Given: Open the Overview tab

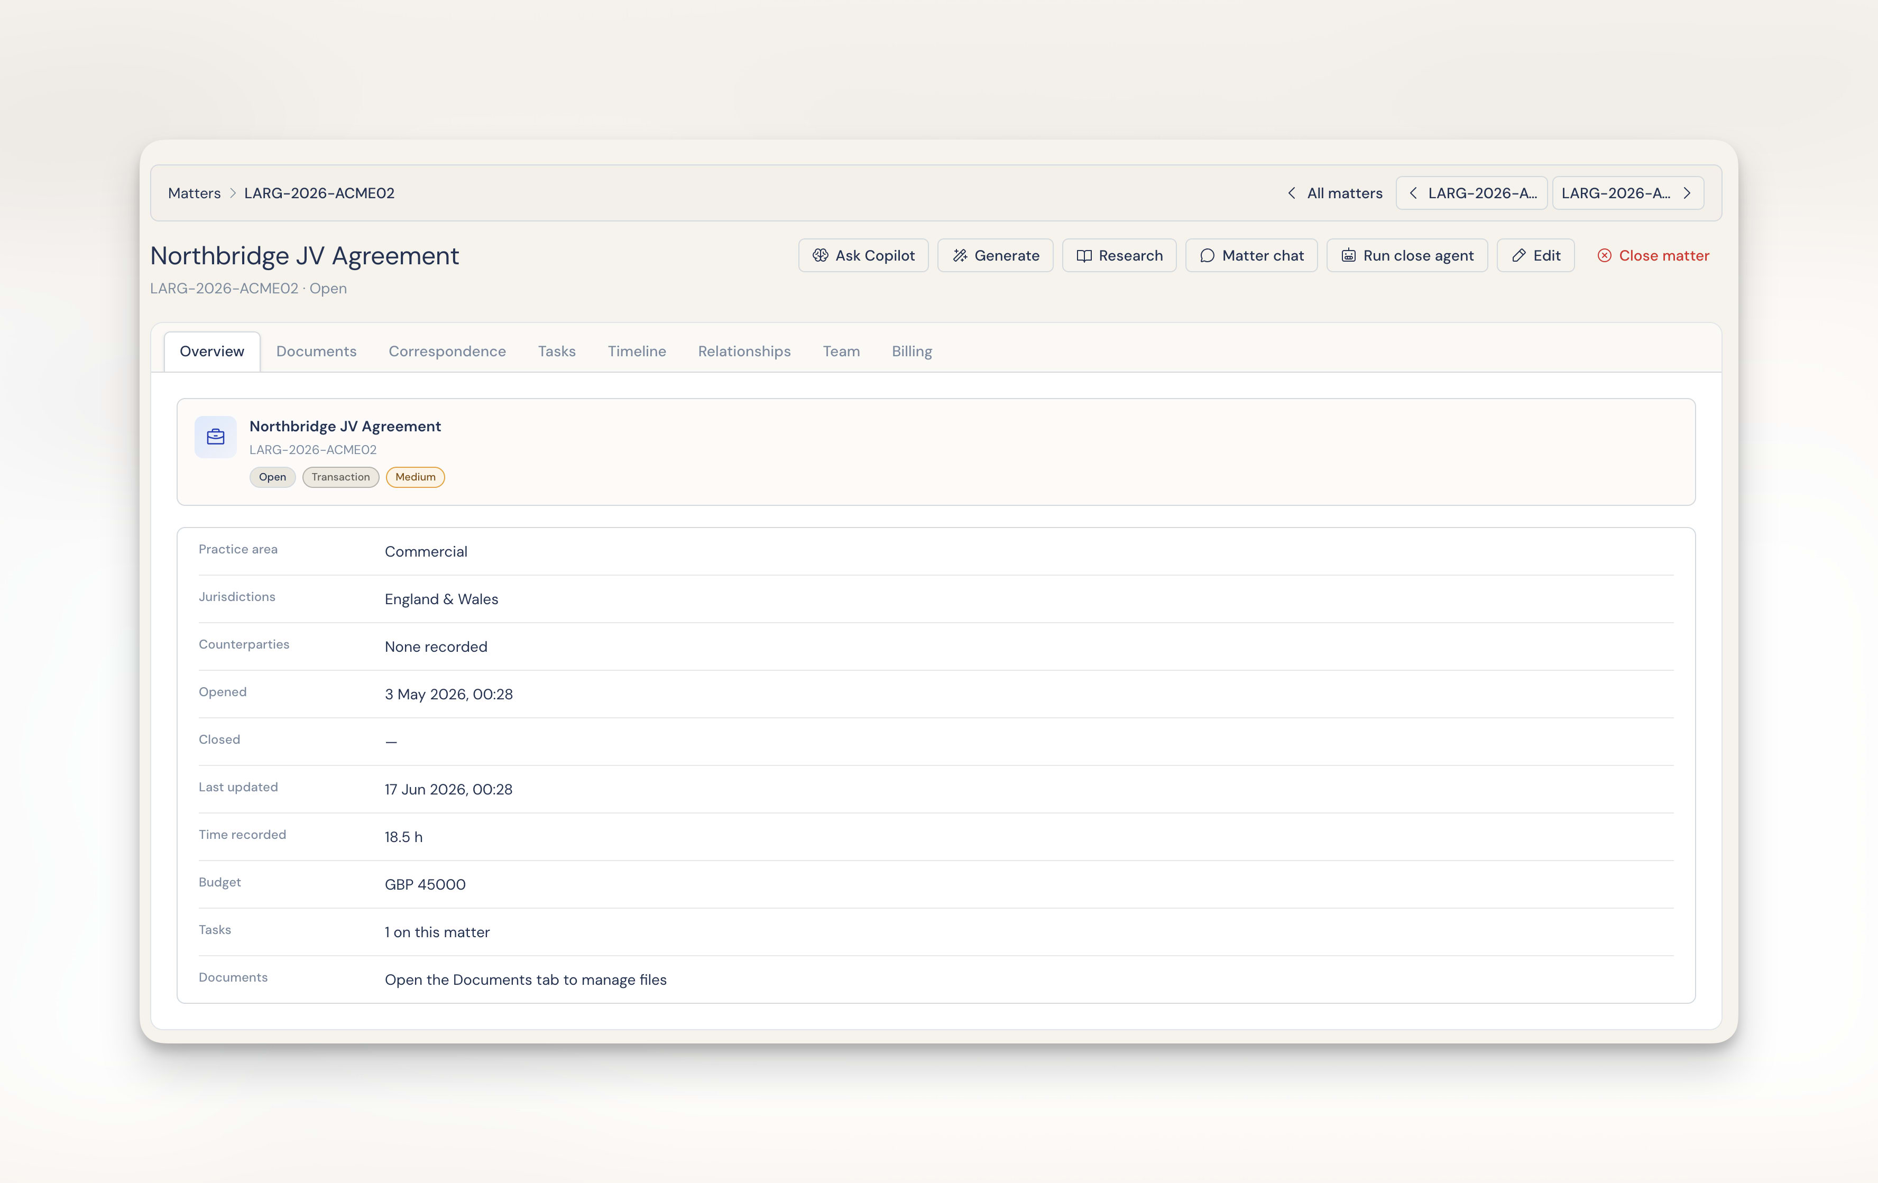Looking at the screenshot, I should (212, 352).
